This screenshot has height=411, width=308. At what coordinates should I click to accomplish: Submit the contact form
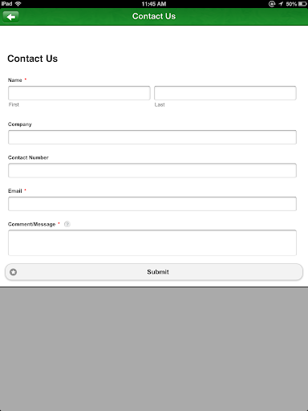154,272
